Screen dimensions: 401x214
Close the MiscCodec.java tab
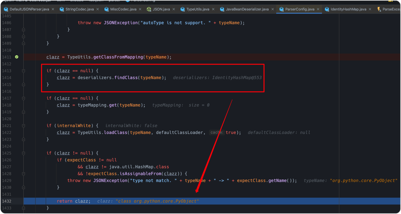point(140,9)
